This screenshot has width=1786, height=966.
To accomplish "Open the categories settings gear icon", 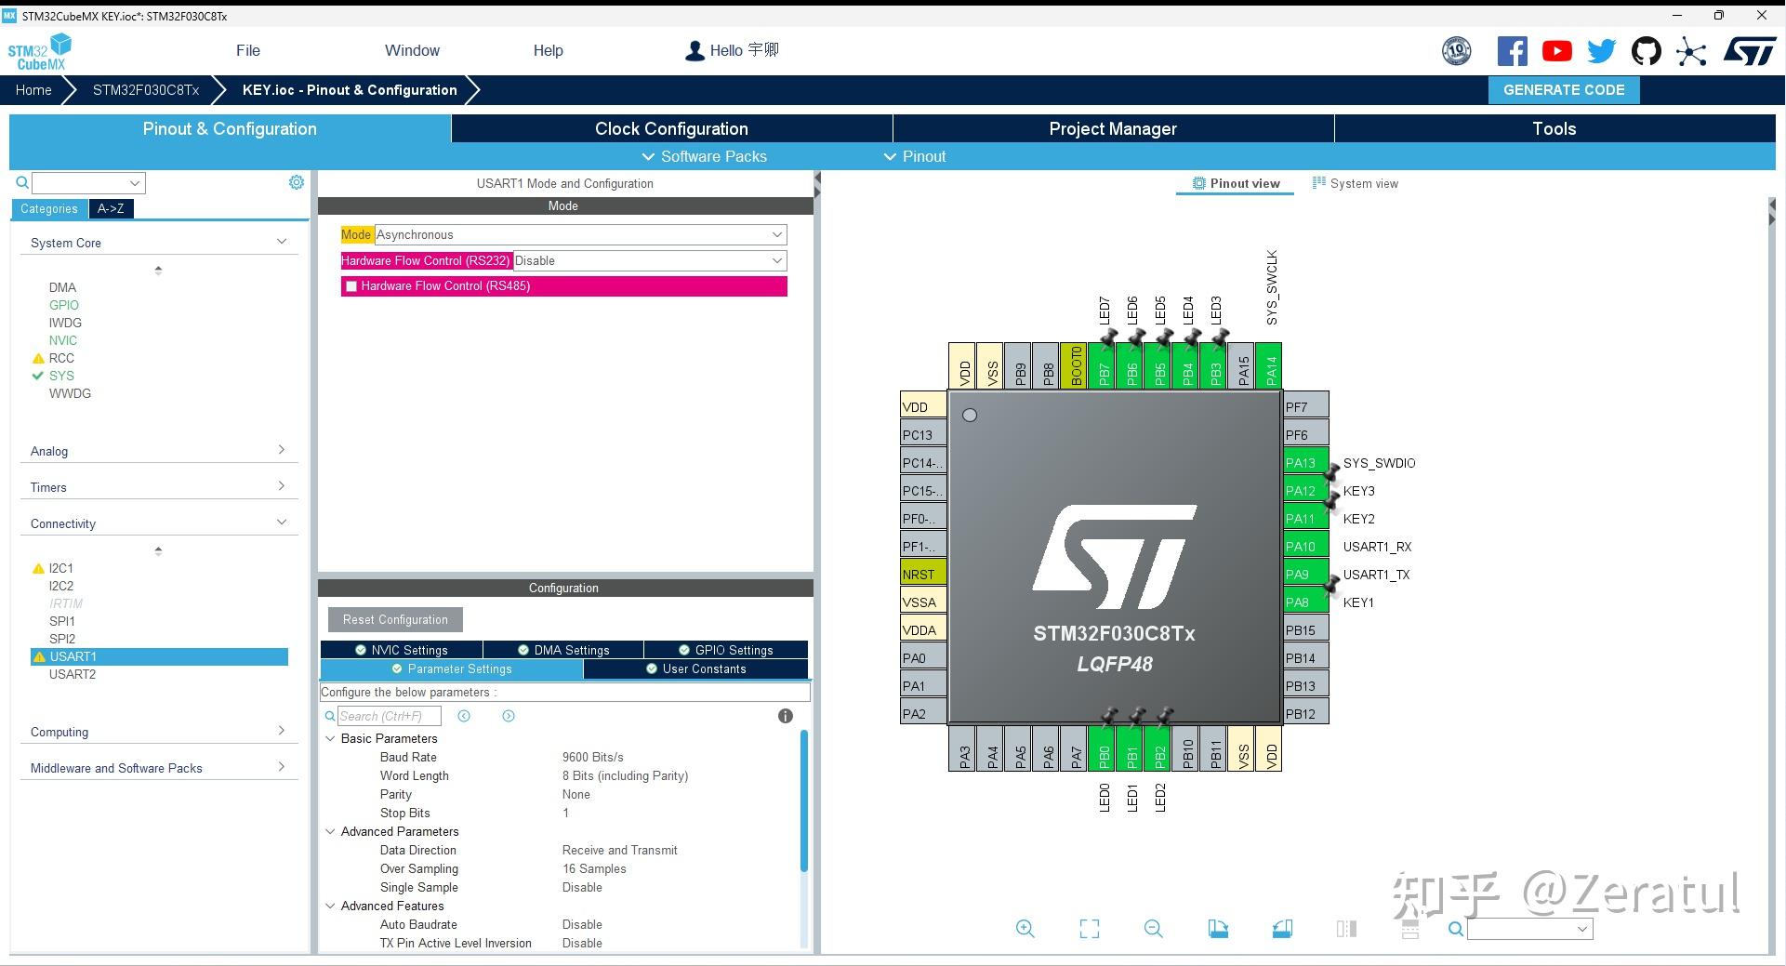I will pyautogui.click(x=297, y=182).
